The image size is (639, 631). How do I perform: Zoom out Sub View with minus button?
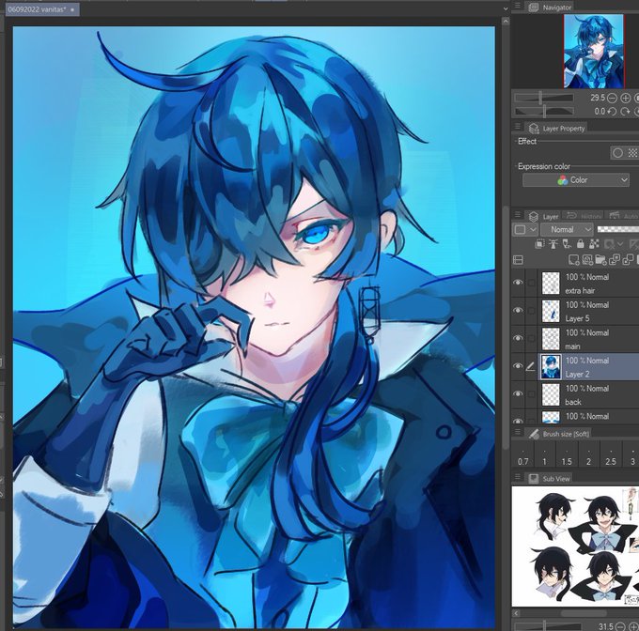tap(620, 627)
